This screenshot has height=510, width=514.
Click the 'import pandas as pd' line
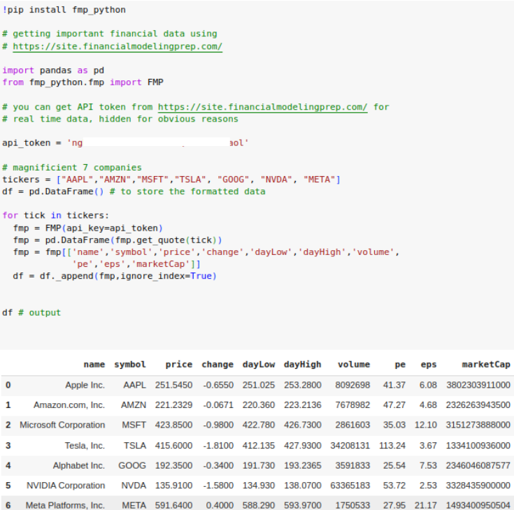[x=53, y=71]
